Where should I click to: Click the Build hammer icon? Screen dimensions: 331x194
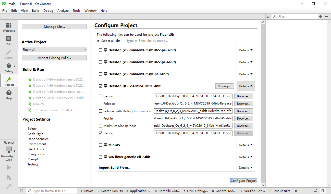click(x=9, y=187)
